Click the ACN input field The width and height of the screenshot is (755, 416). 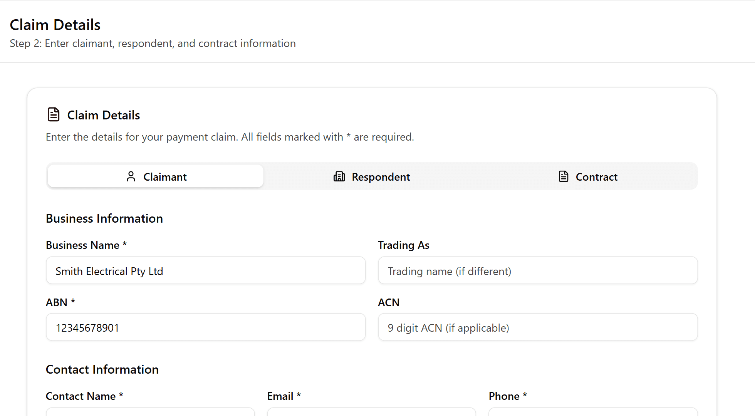pyautogui.click(x=537, y=327)
